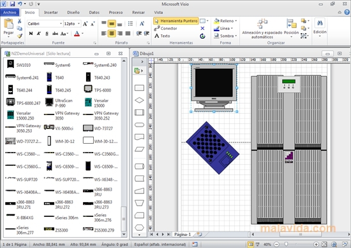Select the Página-1 sheet tab
This screenshot has height=248, width=351.
coord(183,234)
